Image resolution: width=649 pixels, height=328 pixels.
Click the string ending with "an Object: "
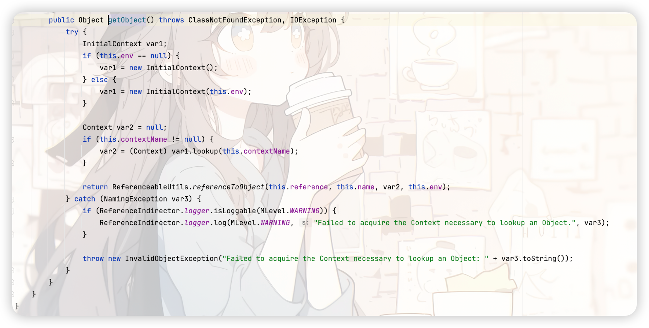(356, 258)
